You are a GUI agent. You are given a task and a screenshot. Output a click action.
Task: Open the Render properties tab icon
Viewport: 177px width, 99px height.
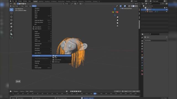click(x=142, y=41)
